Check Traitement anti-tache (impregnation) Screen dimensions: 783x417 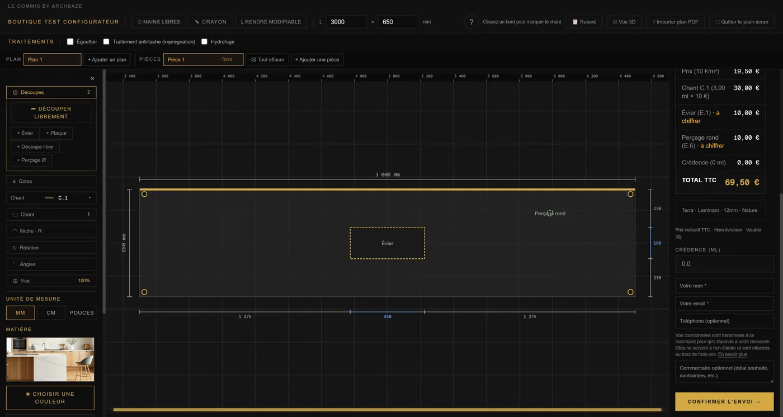tap(106, 41)
